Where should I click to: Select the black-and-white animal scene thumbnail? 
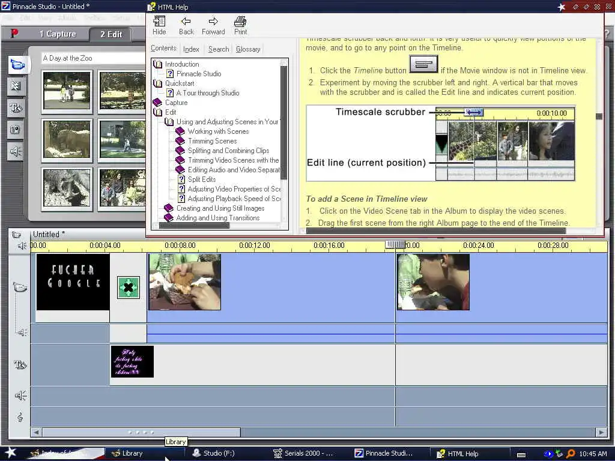tap(67, 188)
